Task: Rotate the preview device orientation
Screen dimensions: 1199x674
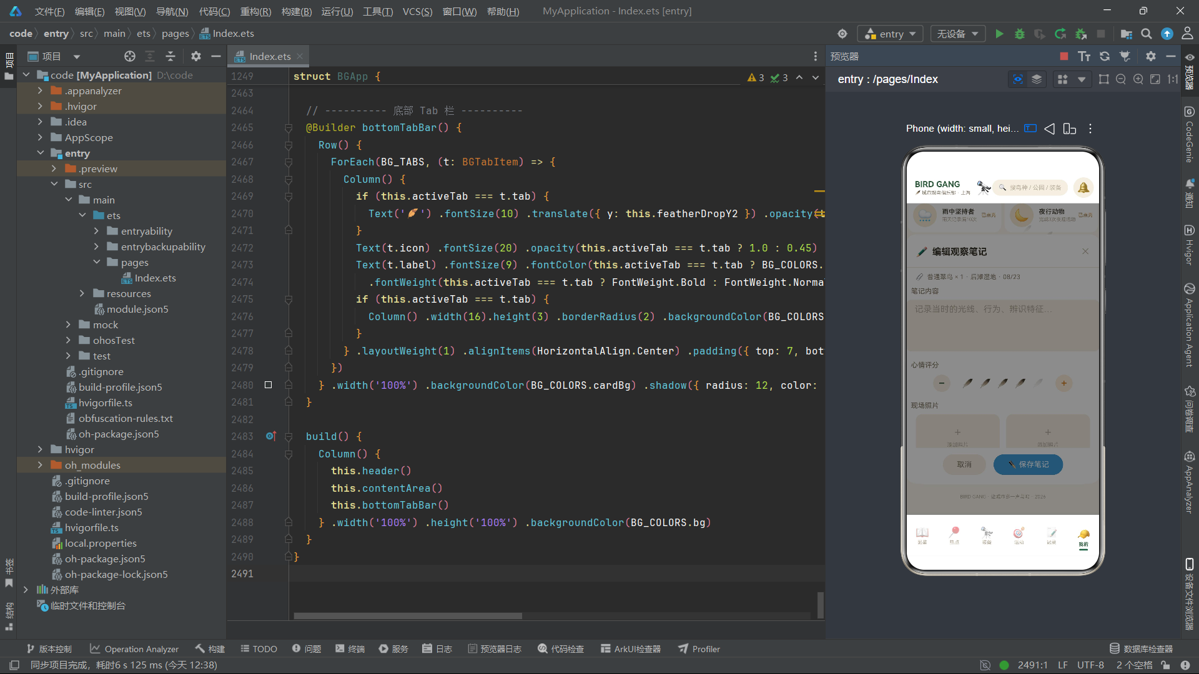Action: pos(1070,129)
